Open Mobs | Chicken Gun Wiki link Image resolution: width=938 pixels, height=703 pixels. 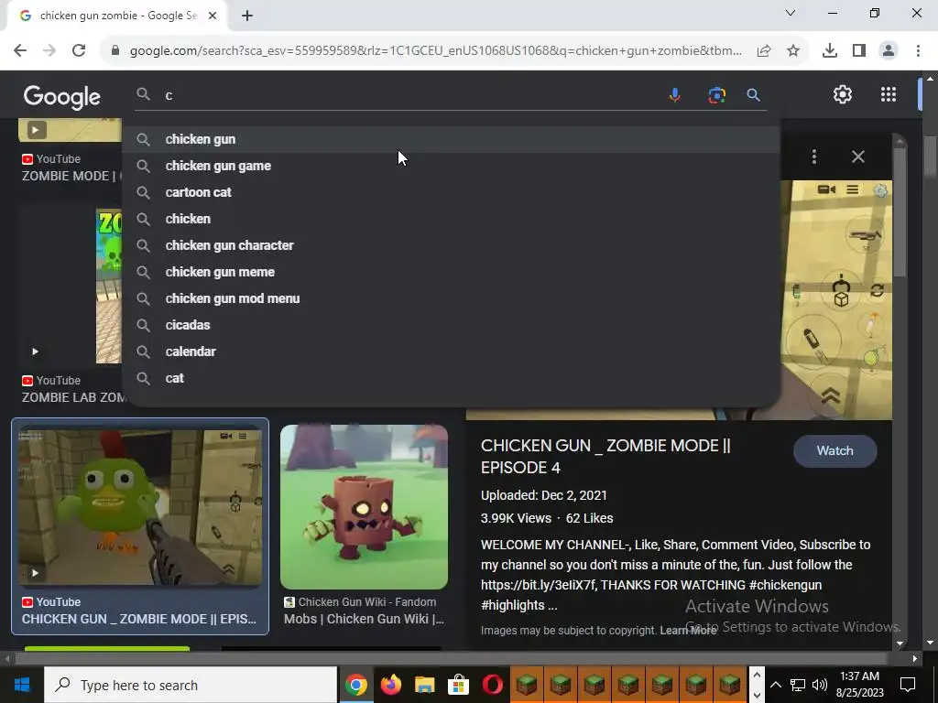[x=364, y=619]
